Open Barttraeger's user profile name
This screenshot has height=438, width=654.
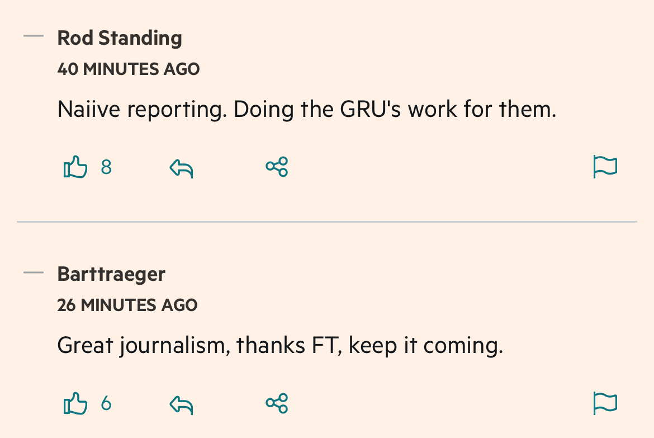tap(111, 274)
